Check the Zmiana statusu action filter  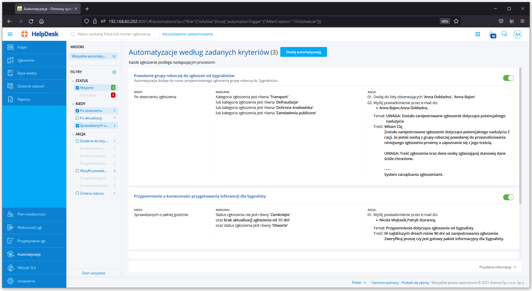77,193
